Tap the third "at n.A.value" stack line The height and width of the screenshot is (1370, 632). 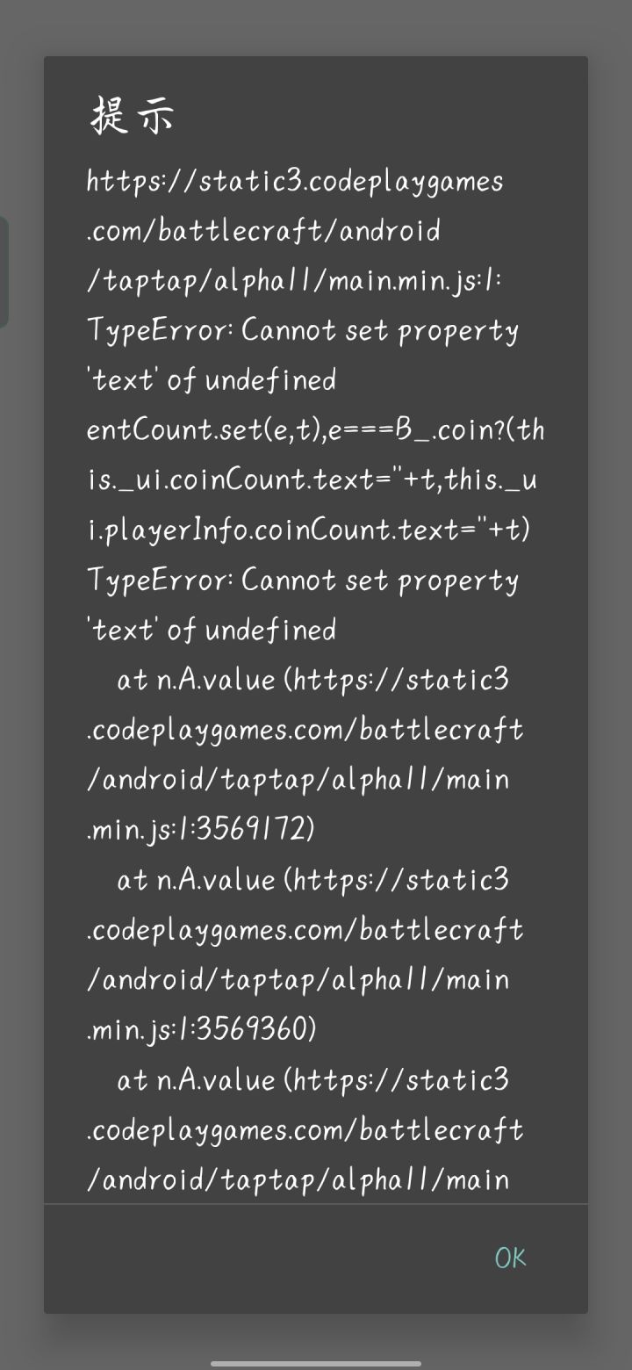click(312, 1078)
